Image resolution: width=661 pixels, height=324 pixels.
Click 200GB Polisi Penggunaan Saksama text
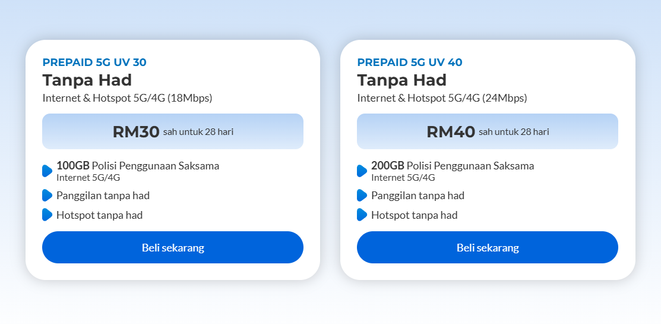[453, 166]
